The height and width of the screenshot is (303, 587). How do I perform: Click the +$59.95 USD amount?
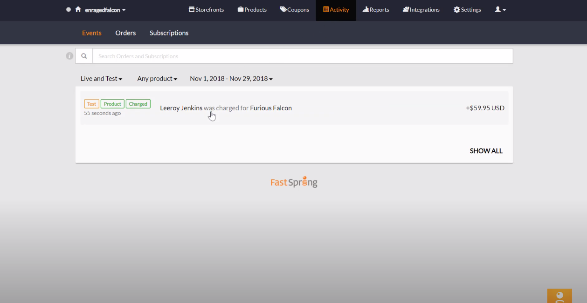[x=485, y=108]
